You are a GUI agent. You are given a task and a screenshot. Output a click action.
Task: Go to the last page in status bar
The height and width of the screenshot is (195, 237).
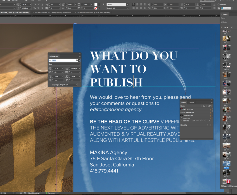click(x=21, y=193)
